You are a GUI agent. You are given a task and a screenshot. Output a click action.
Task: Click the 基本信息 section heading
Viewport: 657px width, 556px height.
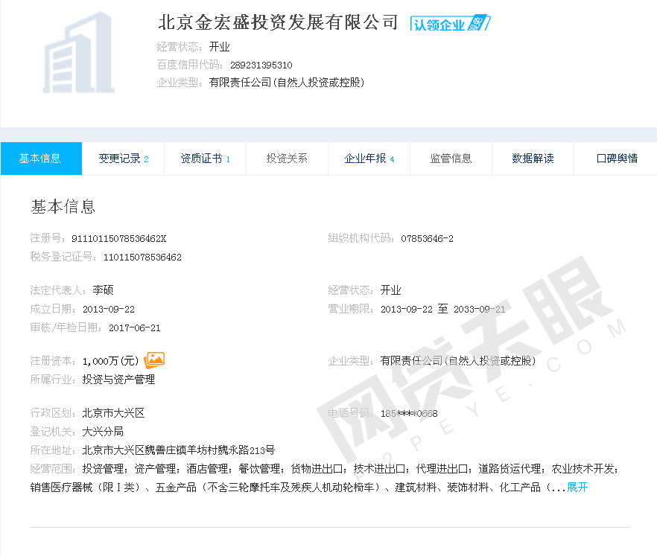click(x=63, y=207)
